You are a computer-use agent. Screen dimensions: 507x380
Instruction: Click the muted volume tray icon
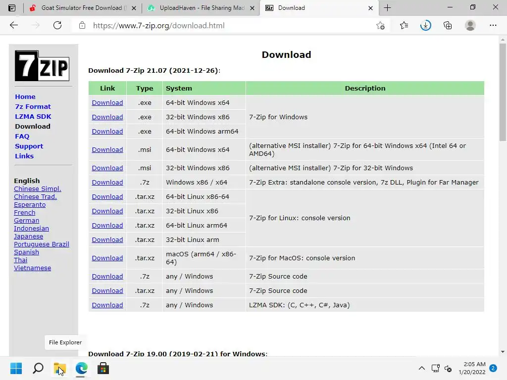coord(448,368)
